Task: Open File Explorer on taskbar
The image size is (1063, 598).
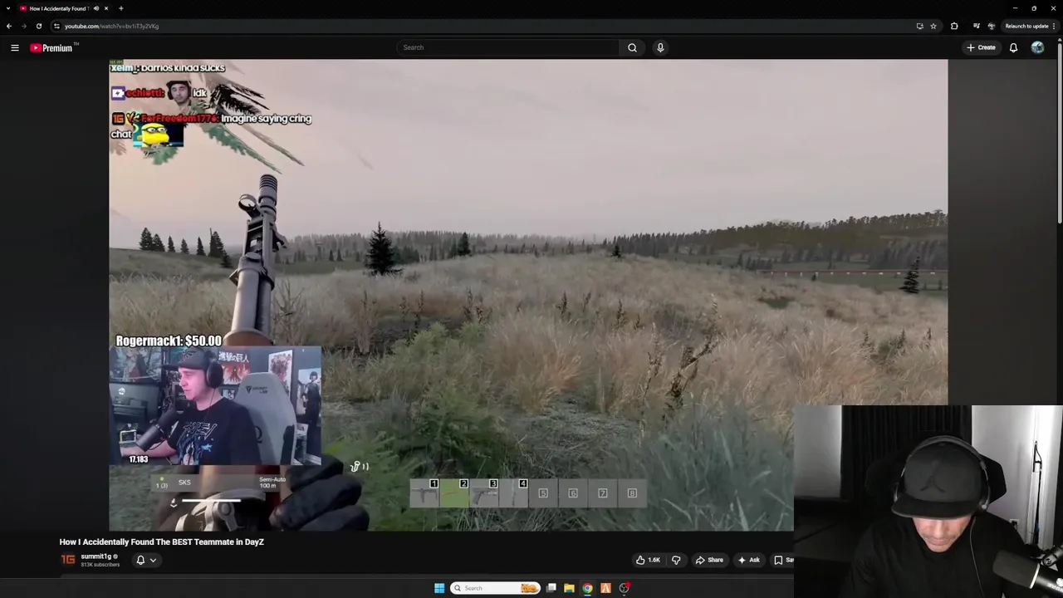Action: click(x=569, y=588)
